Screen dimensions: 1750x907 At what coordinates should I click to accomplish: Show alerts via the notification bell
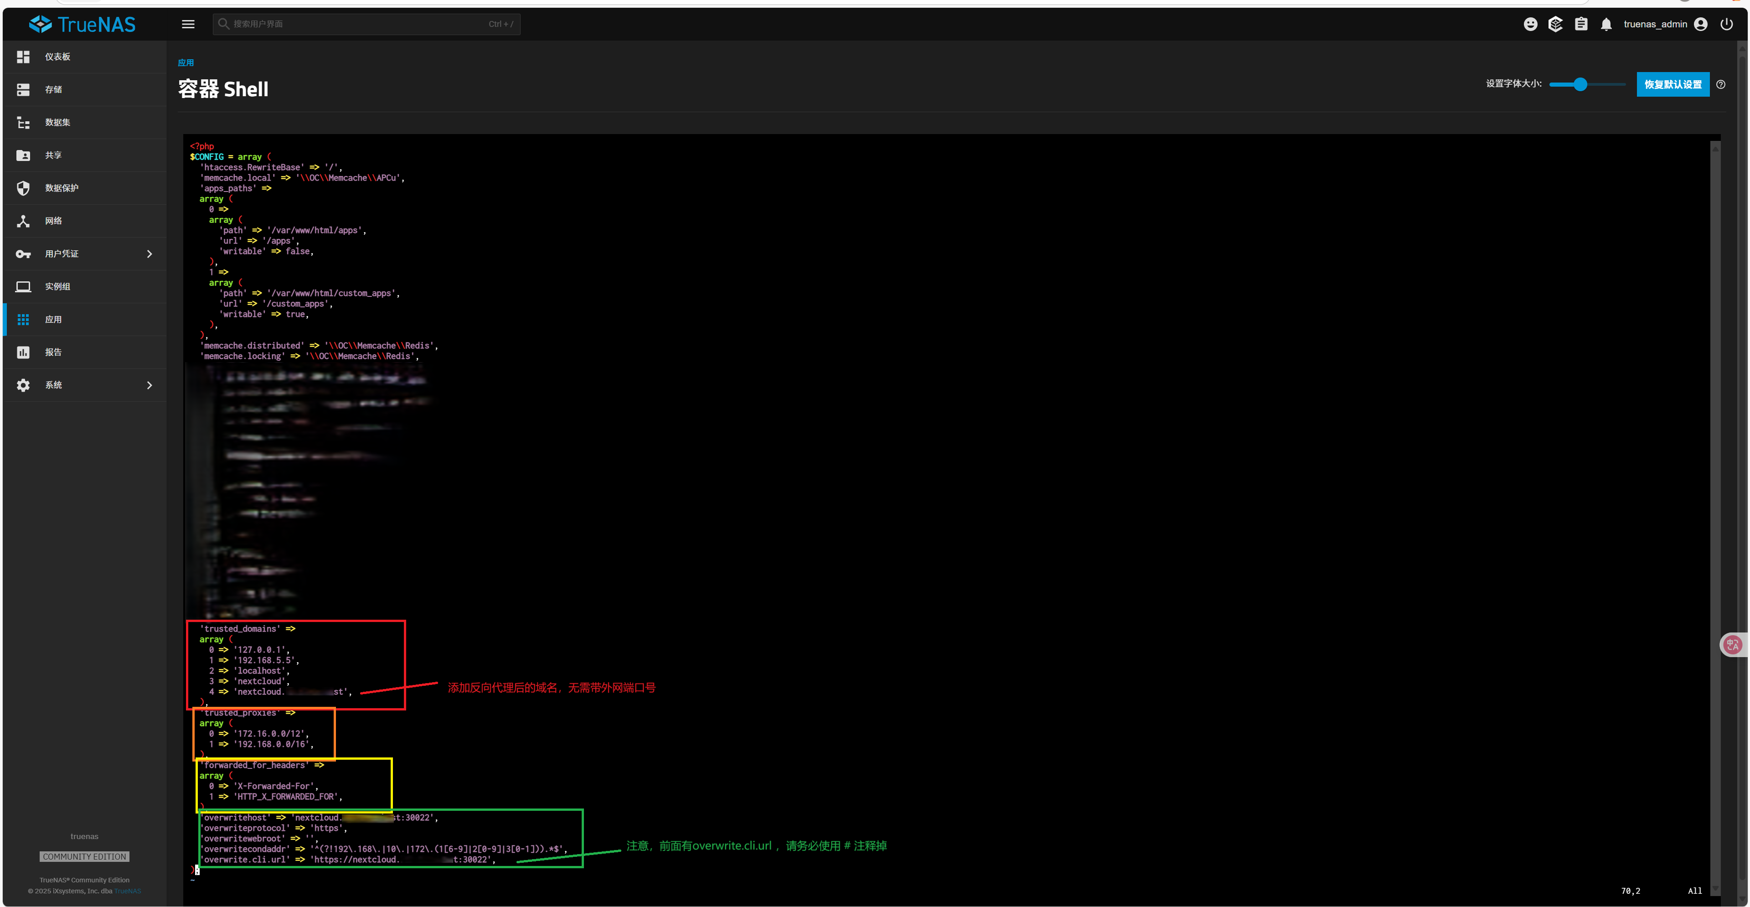1606,24
